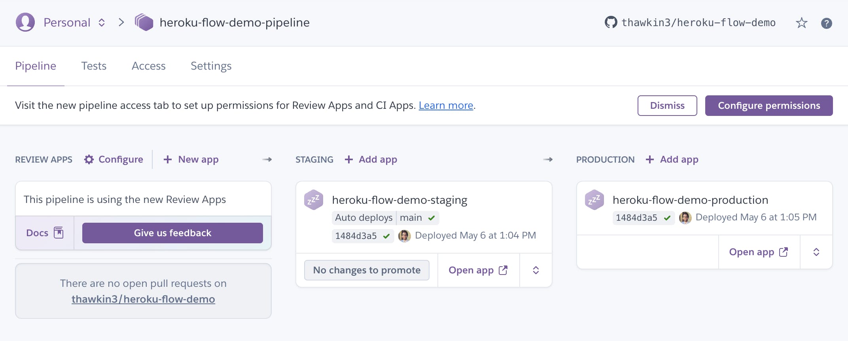
Task: Switch to the Pipeline tab
Action: tap(36, 66)
